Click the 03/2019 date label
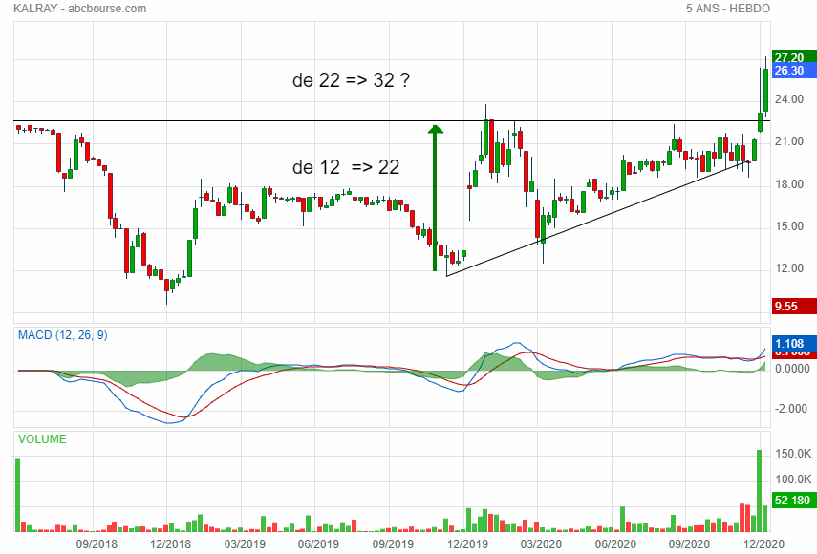The height and width of the screenshot is (554, 817). coord(245,544)
